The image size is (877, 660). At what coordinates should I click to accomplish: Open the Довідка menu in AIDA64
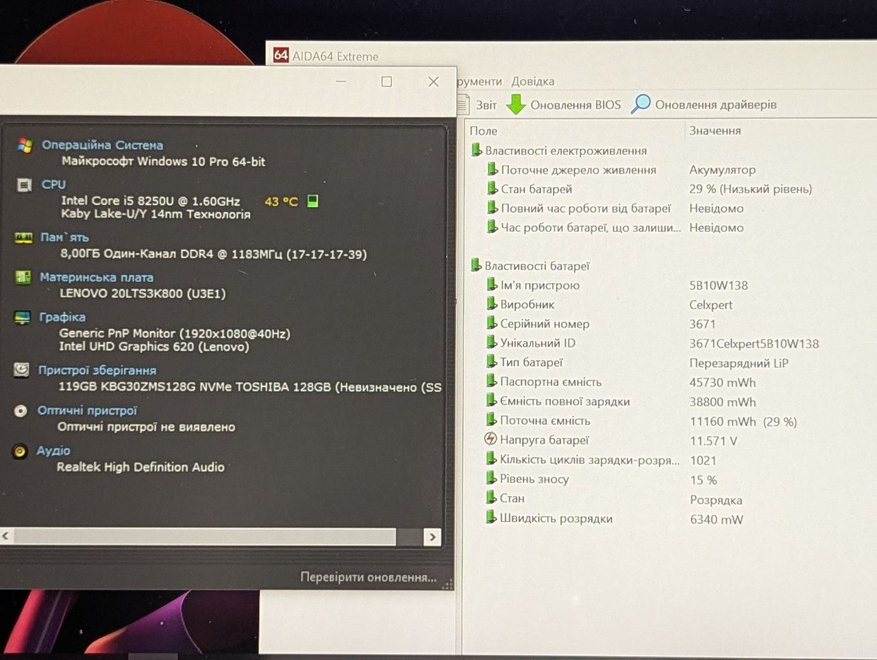(533, 81)
